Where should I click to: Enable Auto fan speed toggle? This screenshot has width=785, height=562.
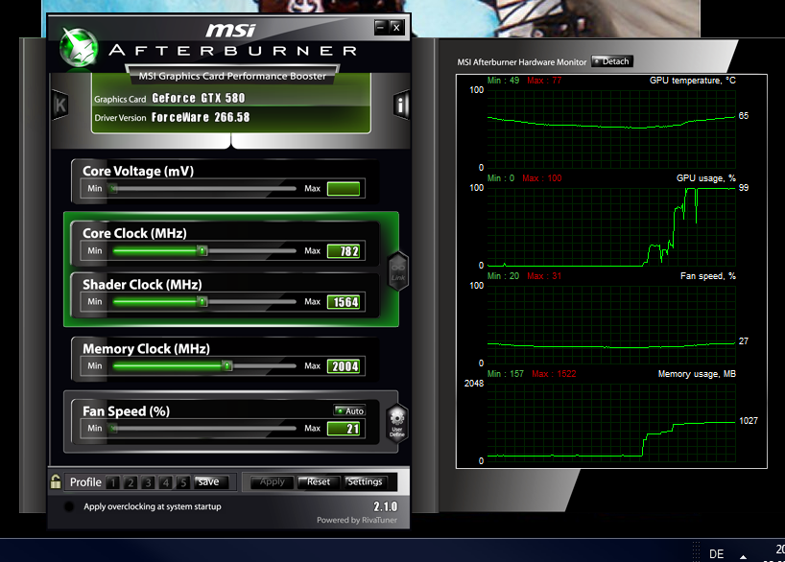[349, 410]
